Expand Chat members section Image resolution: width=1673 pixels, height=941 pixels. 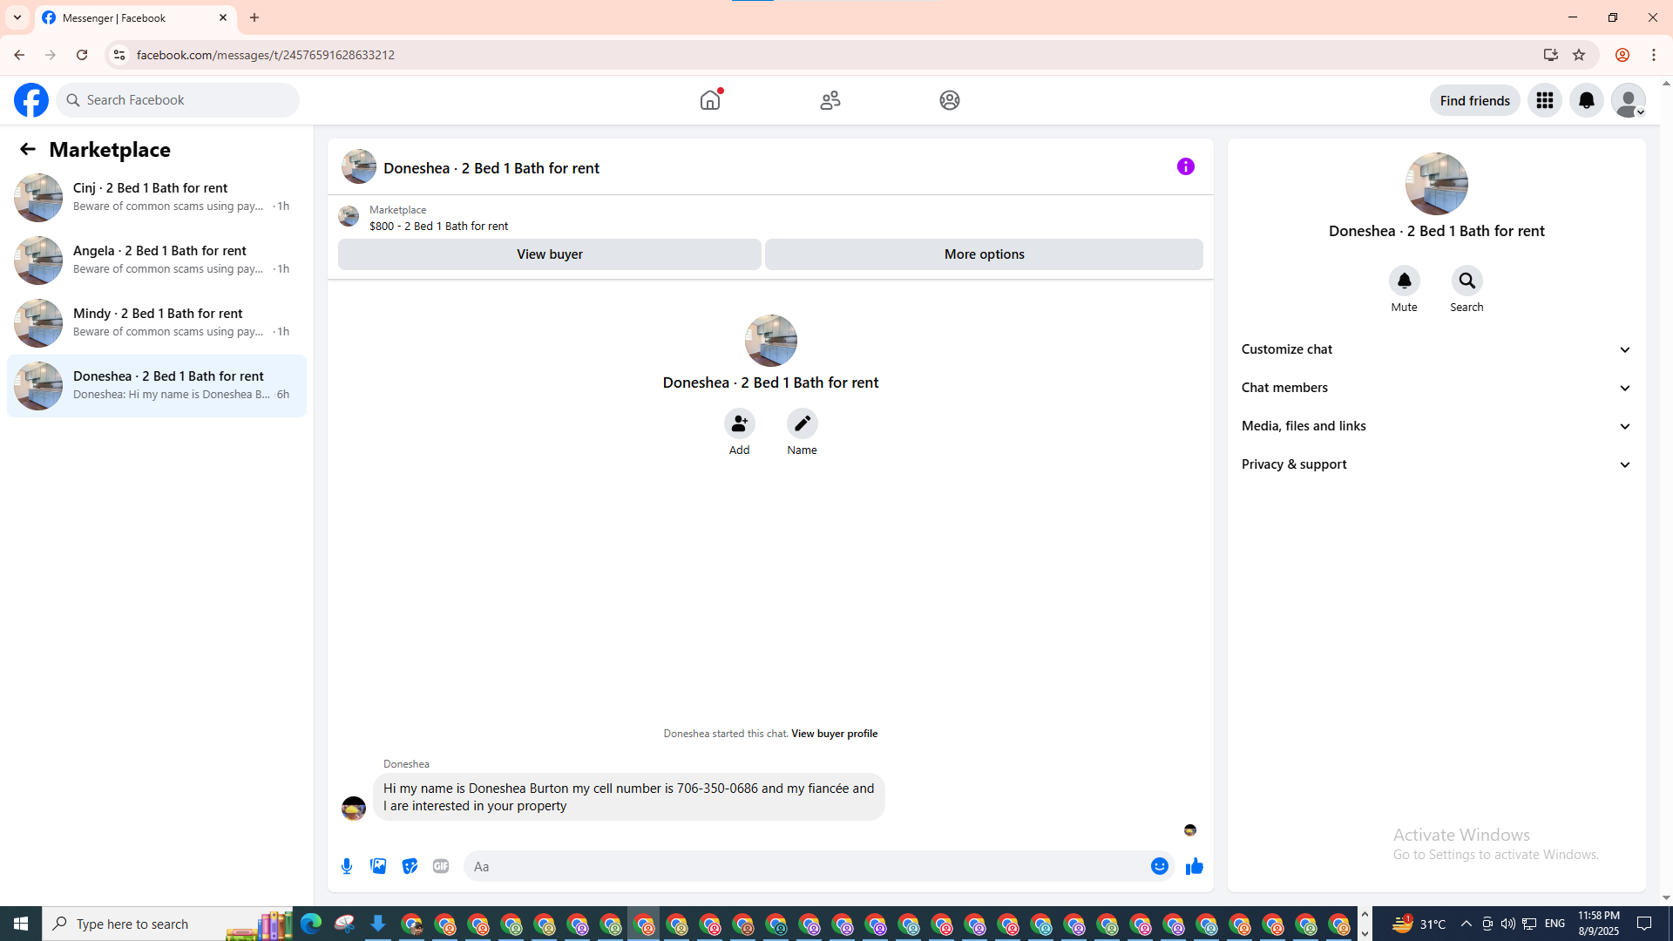click(x=1436, y=388)
